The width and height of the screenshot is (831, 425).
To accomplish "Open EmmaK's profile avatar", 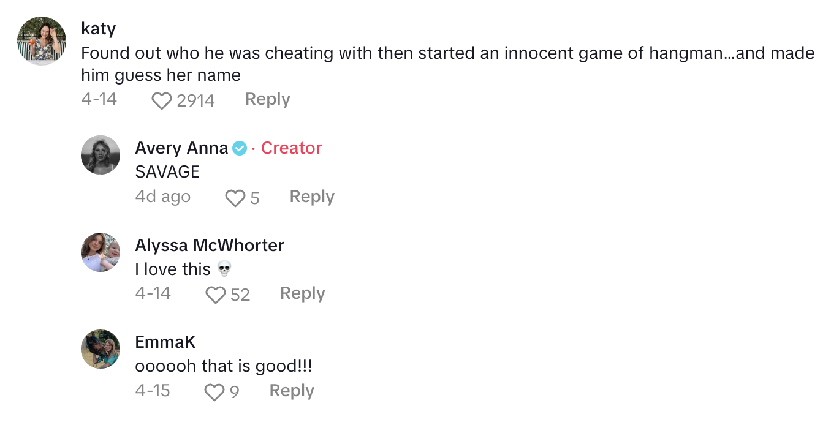I will click(x=101, y=349).
